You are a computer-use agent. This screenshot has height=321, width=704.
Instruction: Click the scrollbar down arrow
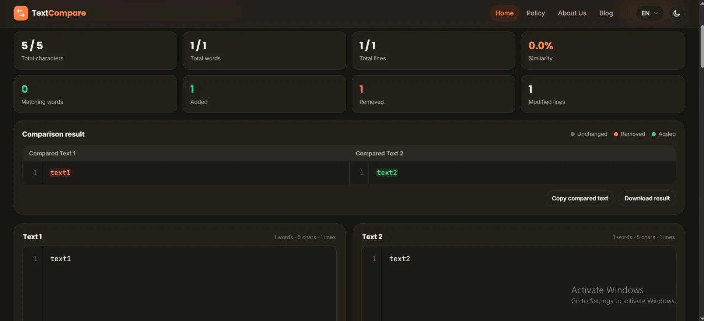pos(702,318)
